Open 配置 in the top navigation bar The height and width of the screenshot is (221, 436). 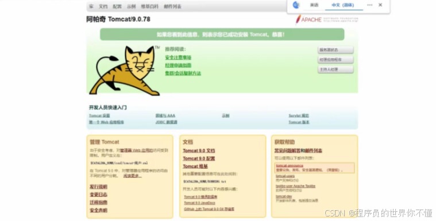click(117, 6)
